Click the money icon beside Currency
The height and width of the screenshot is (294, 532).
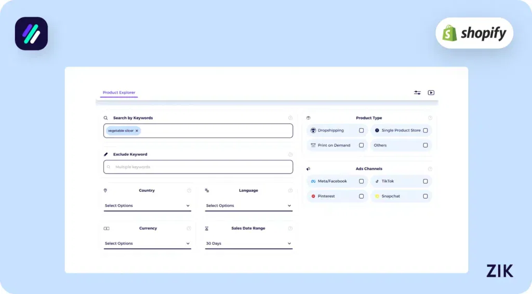coord(106,229)
